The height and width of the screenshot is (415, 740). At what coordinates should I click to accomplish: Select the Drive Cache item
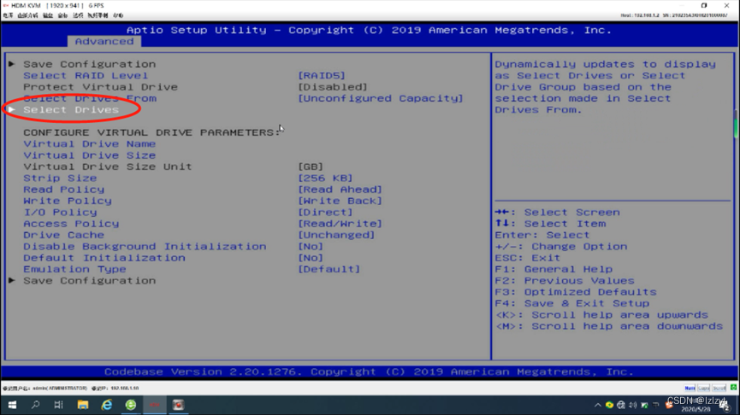click(63, 235)
